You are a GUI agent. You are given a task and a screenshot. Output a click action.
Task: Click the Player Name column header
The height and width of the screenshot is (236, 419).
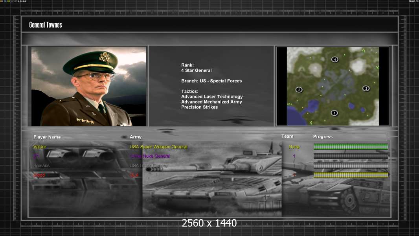47,137
